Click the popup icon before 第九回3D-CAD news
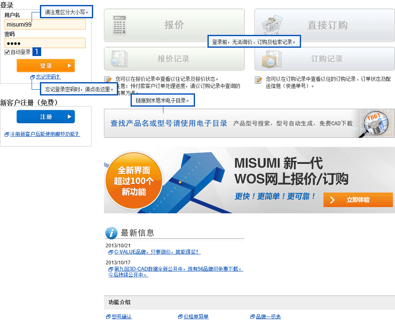 [x=111, y=269]
